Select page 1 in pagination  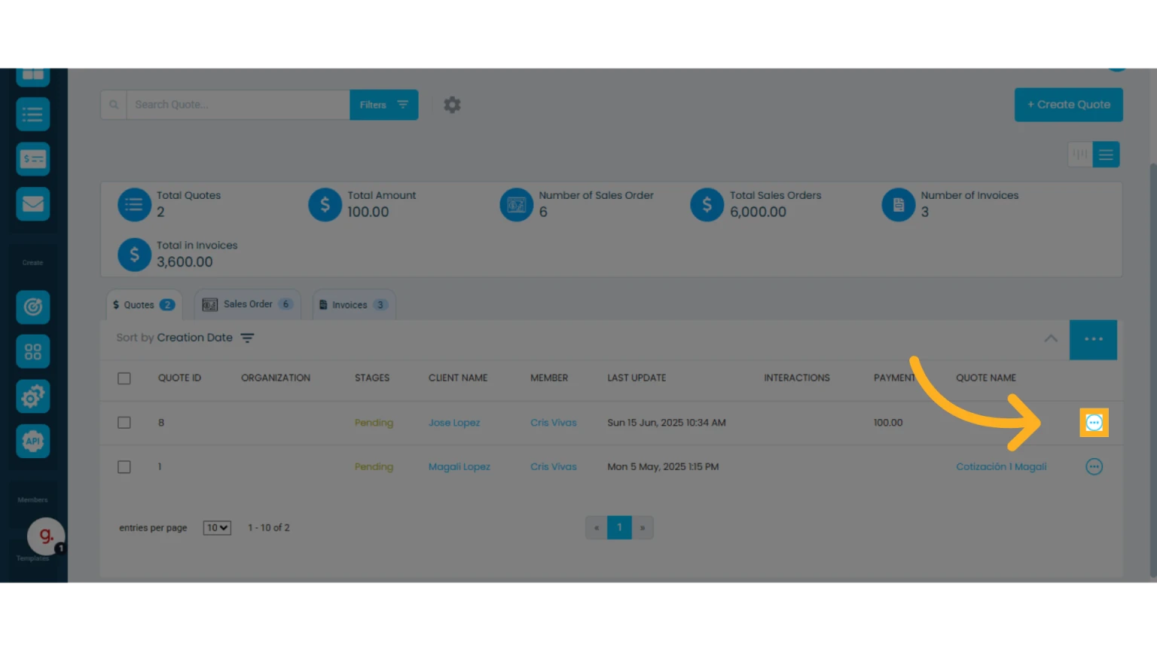619,527
